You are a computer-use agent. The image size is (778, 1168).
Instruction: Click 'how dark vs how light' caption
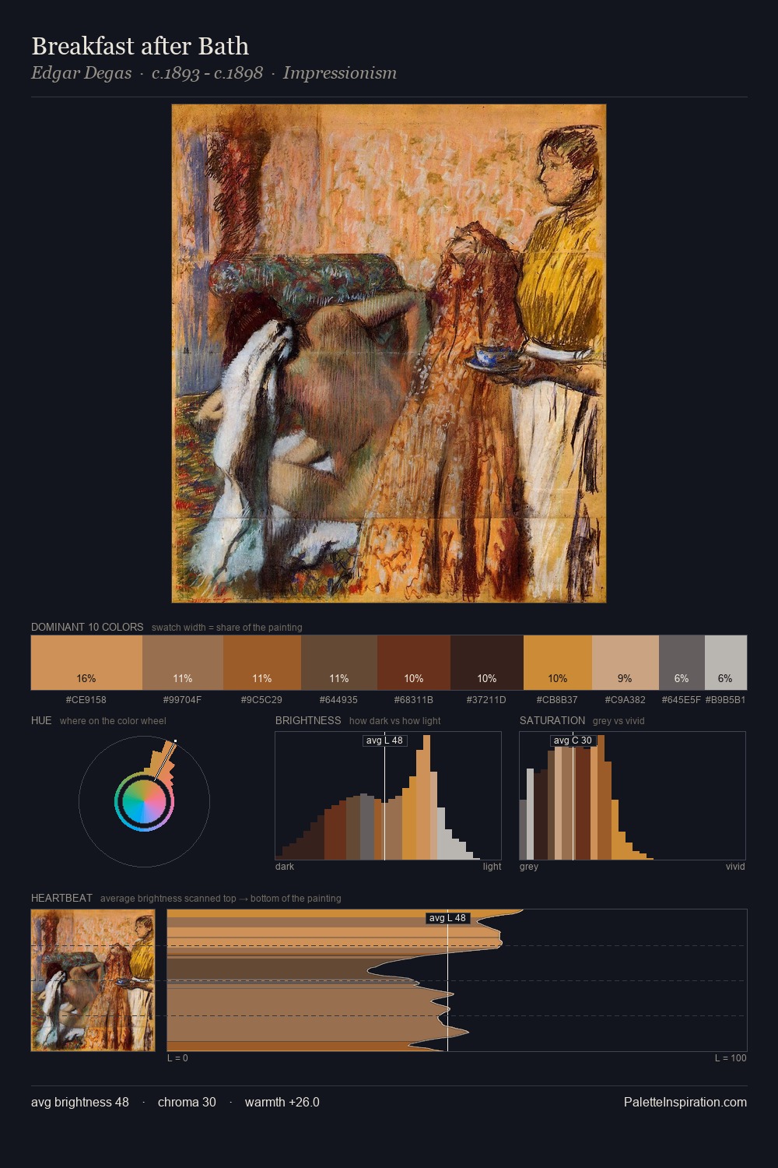tap(394, 721)
